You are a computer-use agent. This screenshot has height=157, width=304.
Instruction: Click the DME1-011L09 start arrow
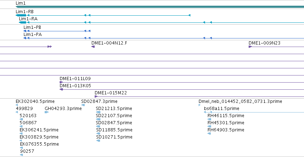tap(61, 82)
